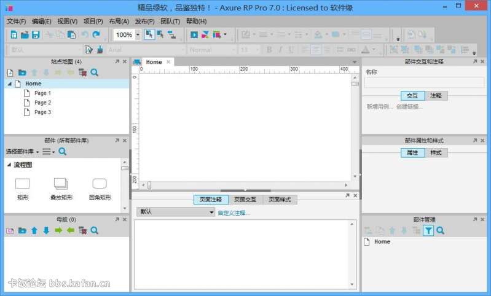This screenshot has width=491, height=296.
Task: Switch to the 页面样式 tab
Action: [x=280, y=200]
